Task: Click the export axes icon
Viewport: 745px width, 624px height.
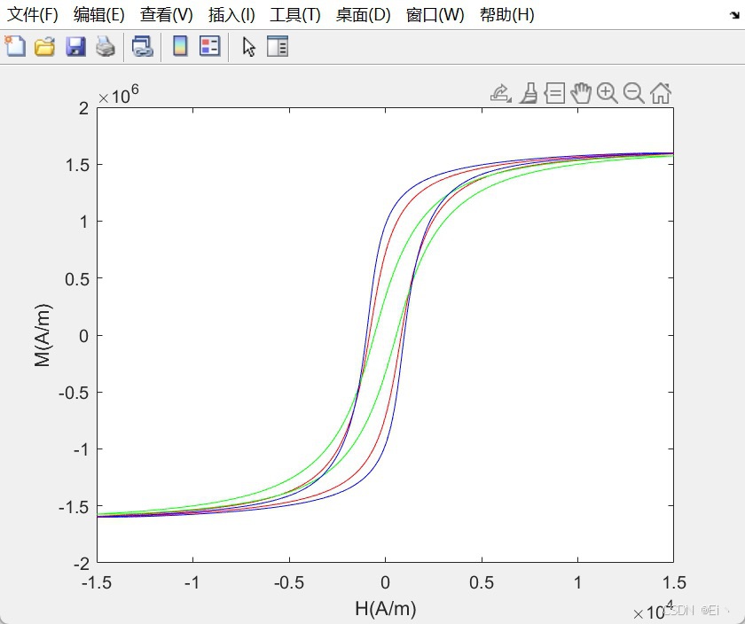Action: [500, 93]
